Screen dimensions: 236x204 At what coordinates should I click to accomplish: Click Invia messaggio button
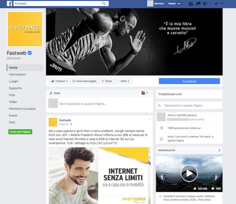coord(85,81)
